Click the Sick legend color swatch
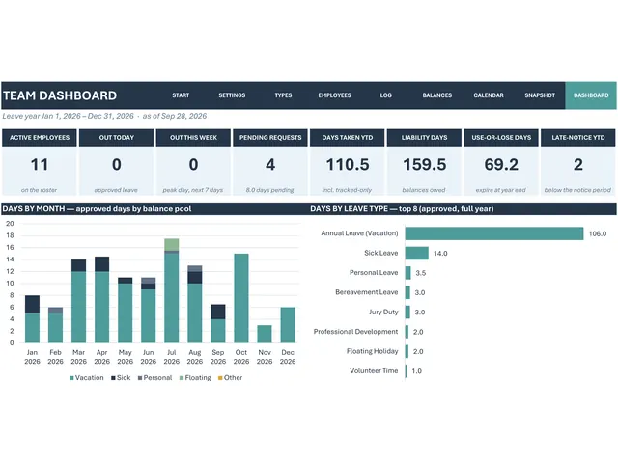Image resolution: width=618 pixels, height=463 pixels. (113, 378)
